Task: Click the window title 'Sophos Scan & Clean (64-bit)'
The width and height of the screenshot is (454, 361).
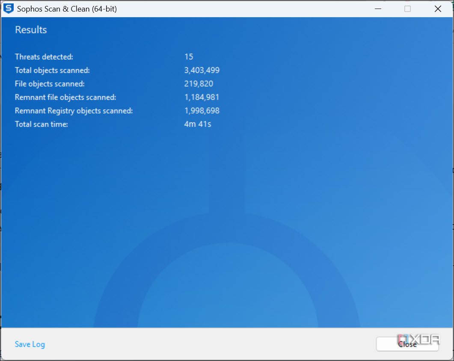Action: click(x=67, y=9)
